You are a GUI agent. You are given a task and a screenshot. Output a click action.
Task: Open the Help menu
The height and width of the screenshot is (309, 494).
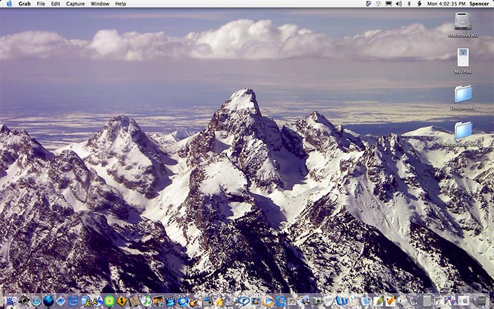pos(120,4)
